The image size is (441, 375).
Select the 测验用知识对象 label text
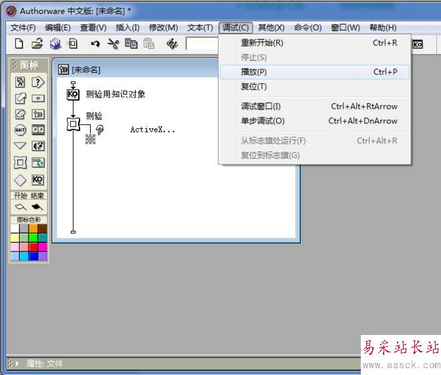[x=116, y=94]
